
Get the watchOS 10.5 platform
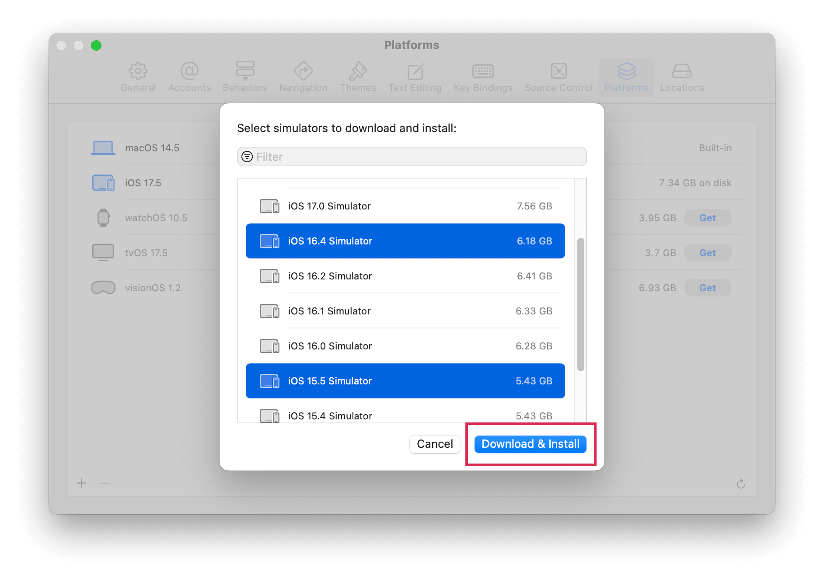point(707,218)
